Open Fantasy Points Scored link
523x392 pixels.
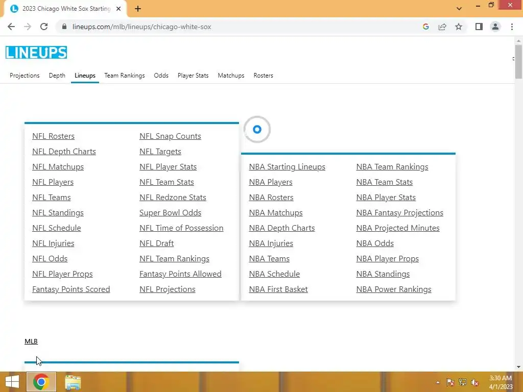coord(71,289)
